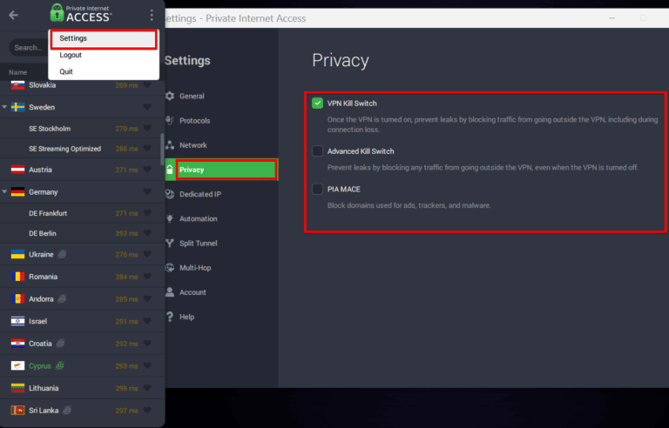The width and height of the screenshot is (669, 428).
Task: Sort regions by the Name column header
Action: coord(18,72)
